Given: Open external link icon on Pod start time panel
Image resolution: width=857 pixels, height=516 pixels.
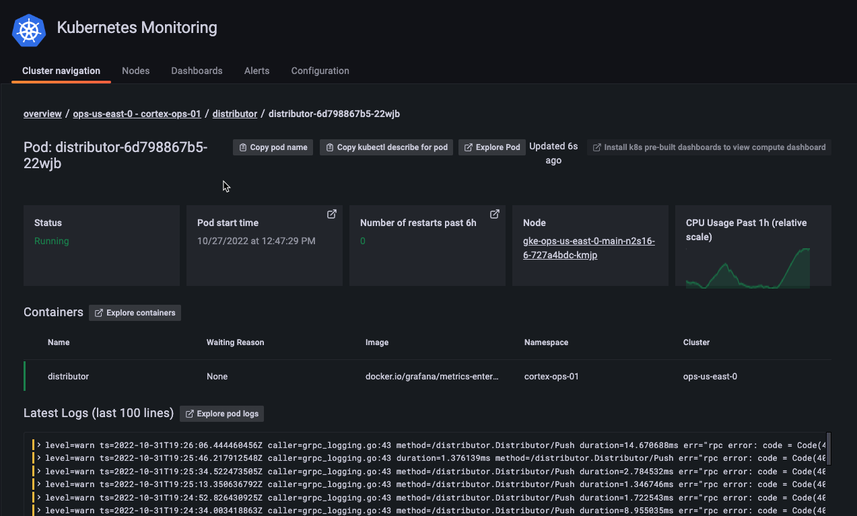Looking at the screenshot, I should point(332,214).
